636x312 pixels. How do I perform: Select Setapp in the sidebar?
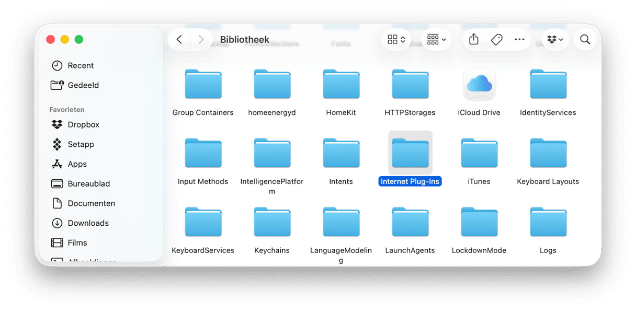click(73, 144)
